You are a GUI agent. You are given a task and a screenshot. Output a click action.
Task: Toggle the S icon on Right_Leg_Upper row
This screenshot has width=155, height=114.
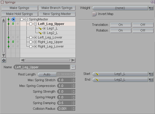pos(13,42)
